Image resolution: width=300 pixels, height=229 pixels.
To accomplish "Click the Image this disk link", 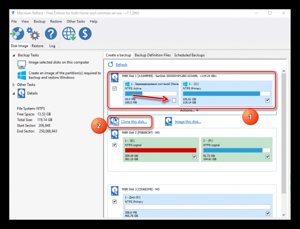I will click(187, 121).
